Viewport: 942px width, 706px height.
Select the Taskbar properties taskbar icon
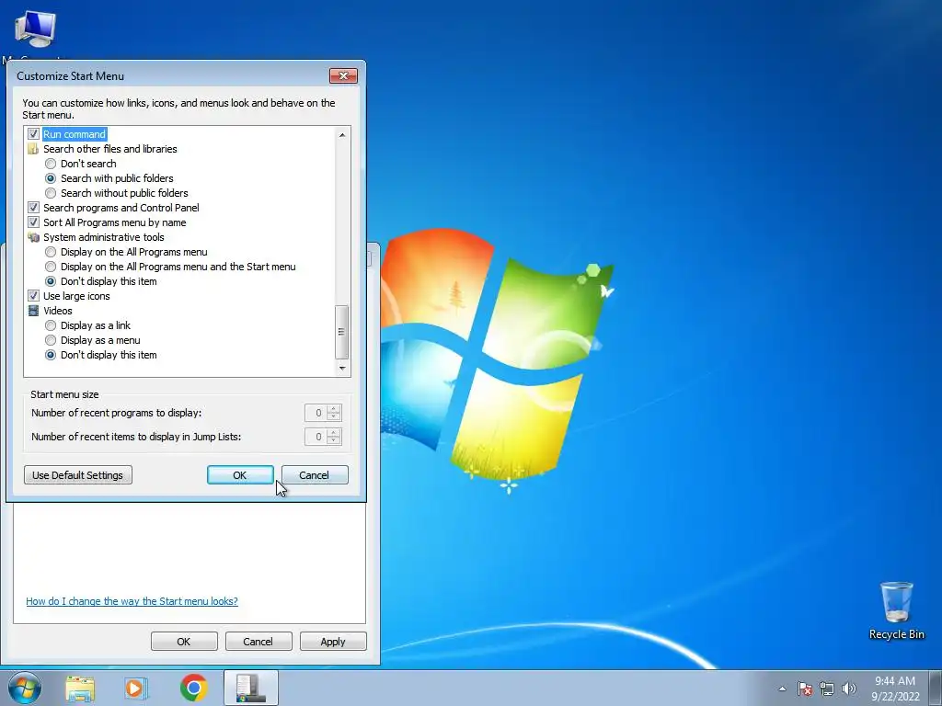pos(251,688)
